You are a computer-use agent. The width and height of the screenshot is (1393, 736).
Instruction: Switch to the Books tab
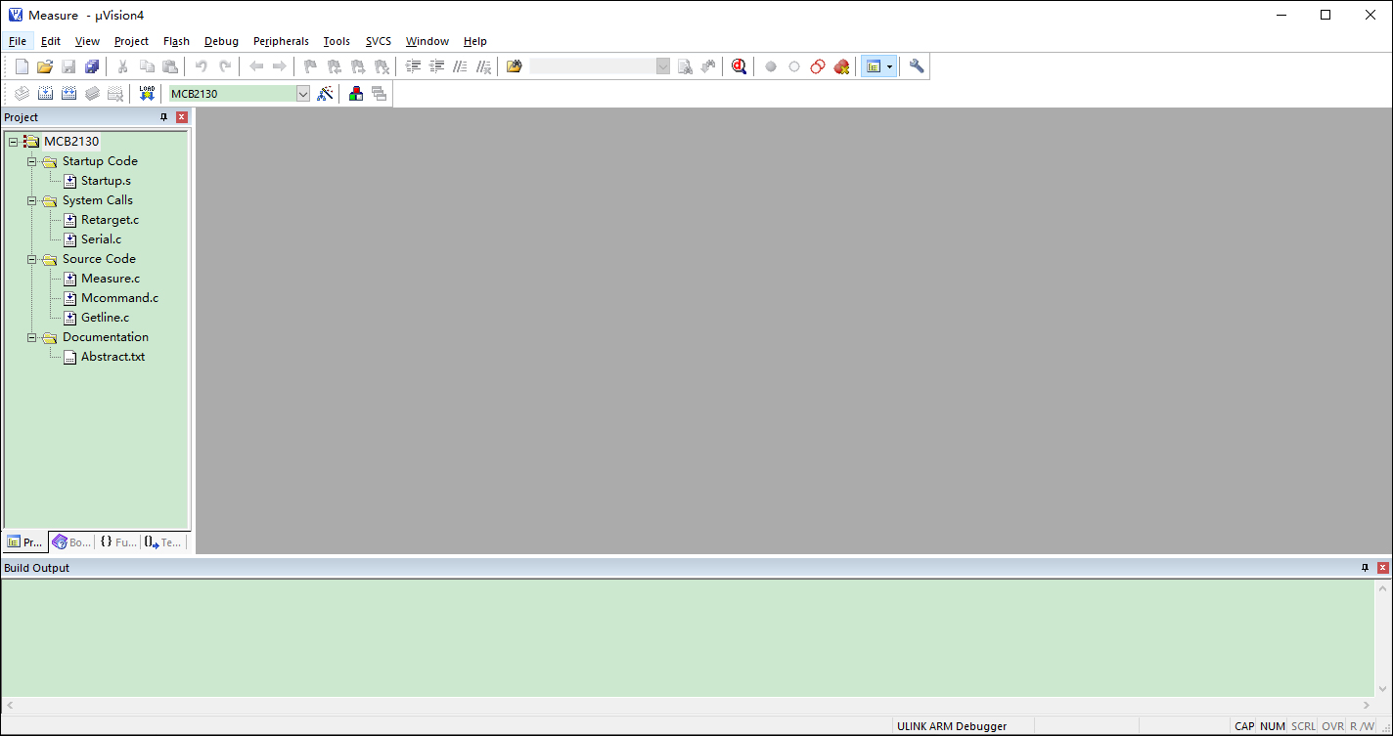click(x=72, y=542)
